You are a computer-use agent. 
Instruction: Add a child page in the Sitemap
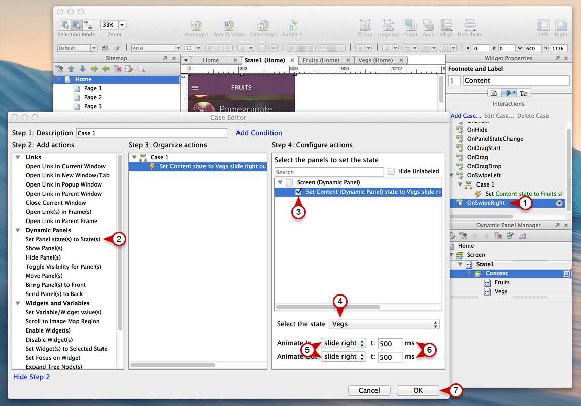coord(59,69)
